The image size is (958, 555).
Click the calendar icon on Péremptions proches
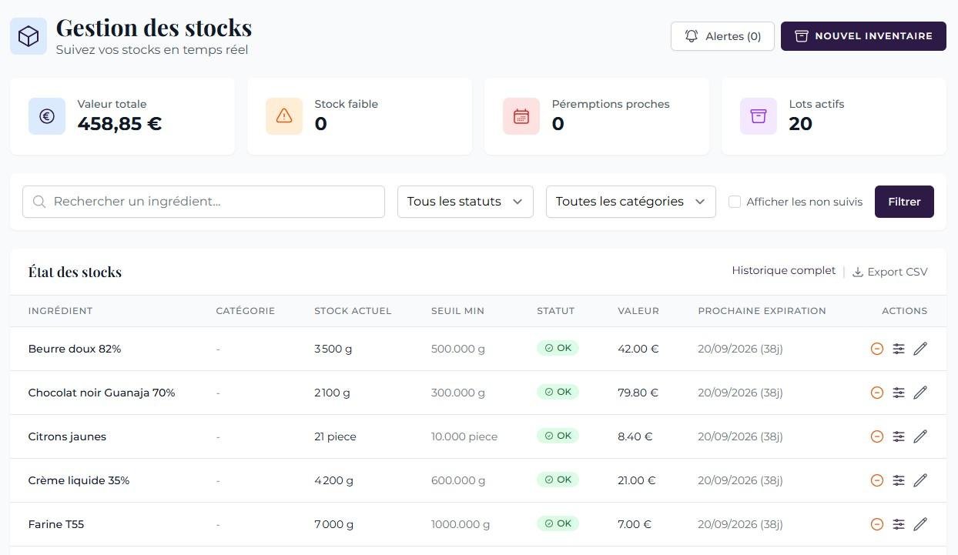tap(521, 116)
